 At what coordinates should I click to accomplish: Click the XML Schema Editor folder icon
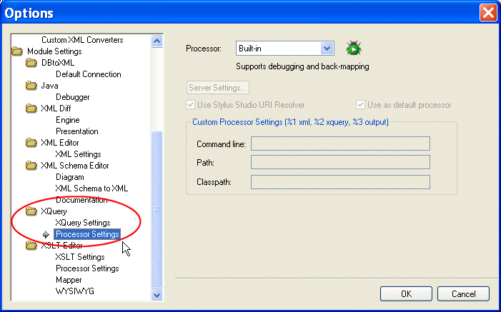[x=31, y=166]
